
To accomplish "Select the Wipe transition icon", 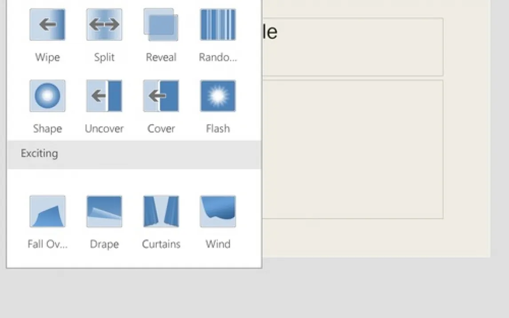I will point(48,25).
